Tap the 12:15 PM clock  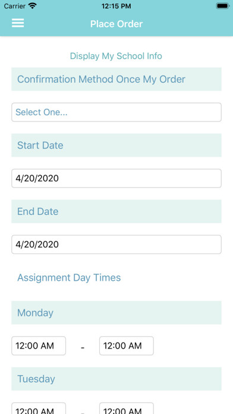coord(116,6)
